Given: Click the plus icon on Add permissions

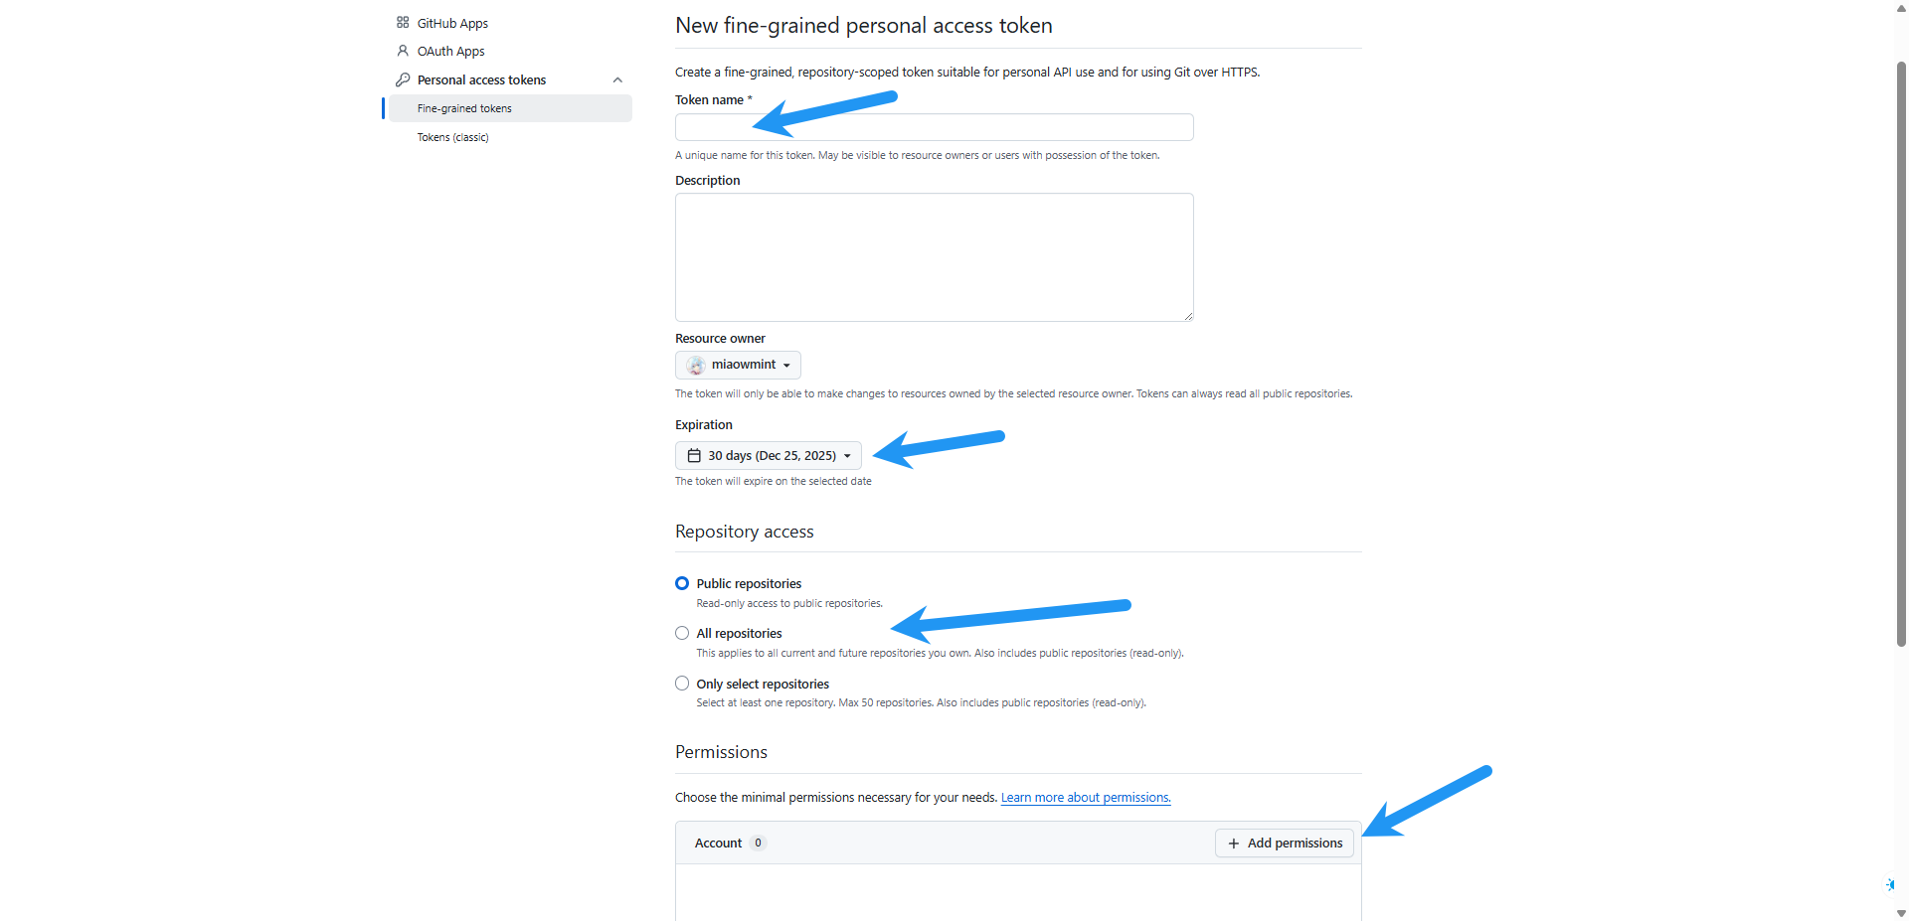Looking at the screenshot, I should (1234, 844).
